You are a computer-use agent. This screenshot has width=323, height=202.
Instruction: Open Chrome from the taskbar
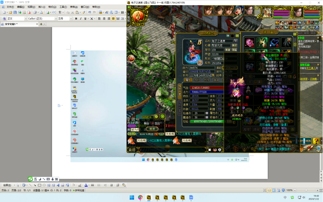tap(140, 197)
